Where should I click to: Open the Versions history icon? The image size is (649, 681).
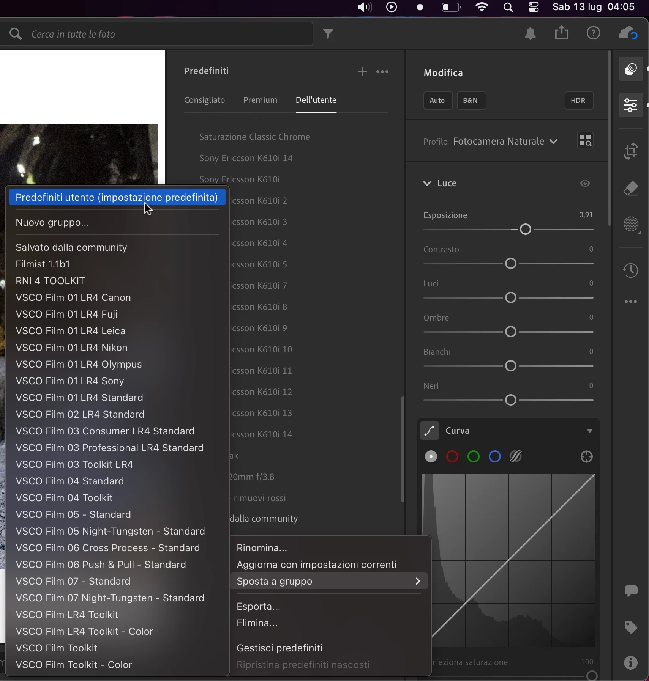pos(631,270)
